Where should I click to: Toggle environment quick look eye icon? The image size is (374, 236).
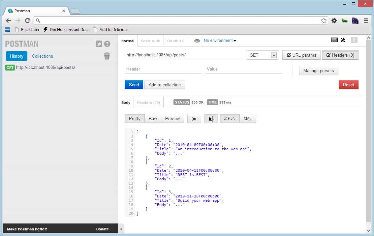pos(197,41)
